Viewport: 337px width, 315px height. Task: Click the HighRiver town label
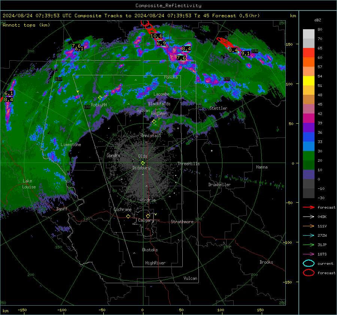[x=155, y=263]
